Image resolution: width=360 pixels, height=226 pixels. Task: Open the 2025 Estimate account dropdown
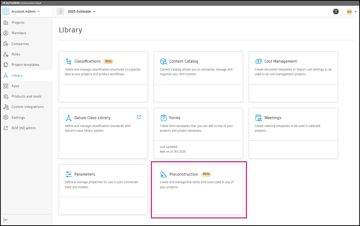point(94,12)
